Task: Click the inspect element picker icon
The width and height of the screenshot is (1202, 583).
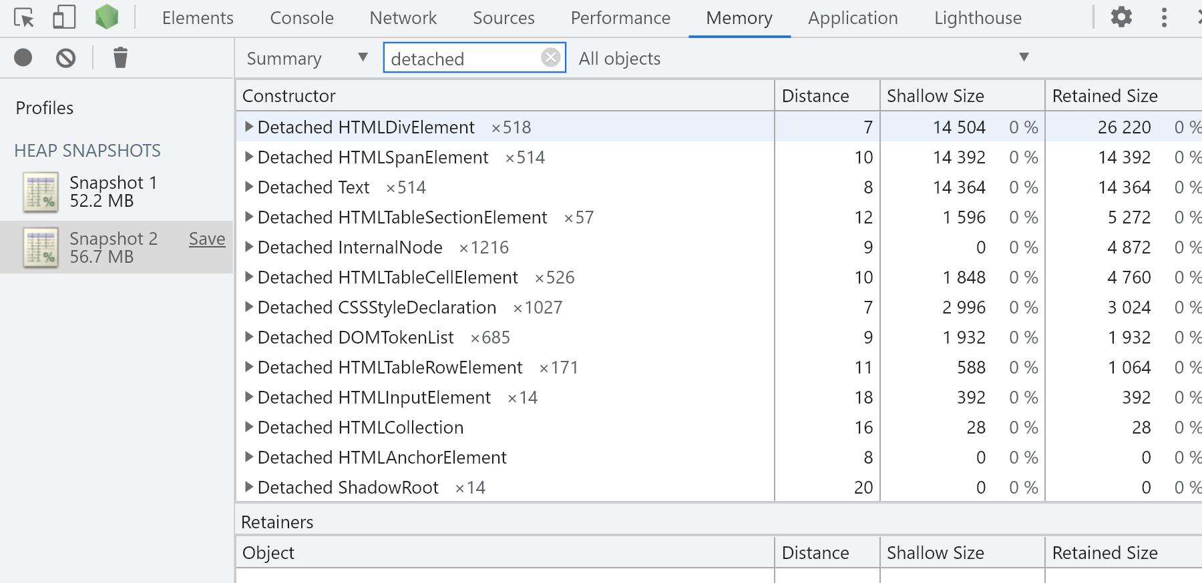Action: coord(24,18)
